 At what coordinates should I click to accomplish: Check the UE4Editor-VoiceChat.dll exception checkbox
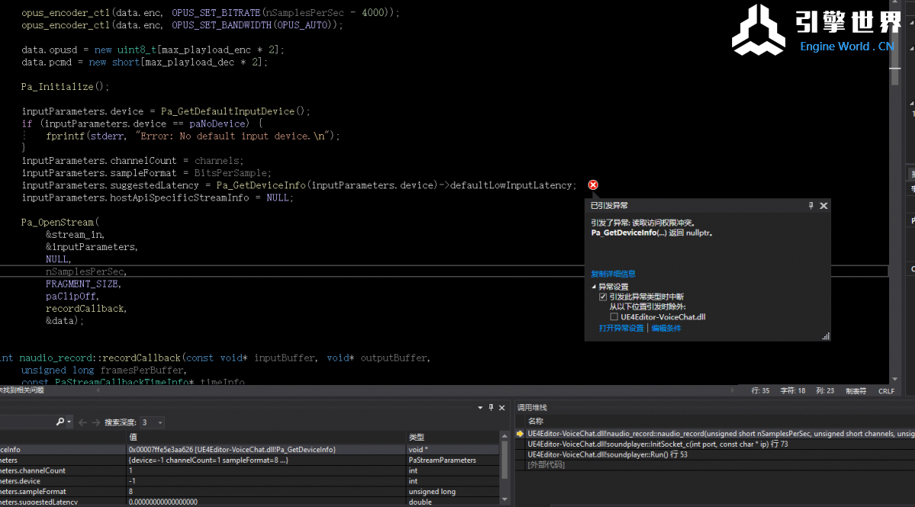coord(614,316)
